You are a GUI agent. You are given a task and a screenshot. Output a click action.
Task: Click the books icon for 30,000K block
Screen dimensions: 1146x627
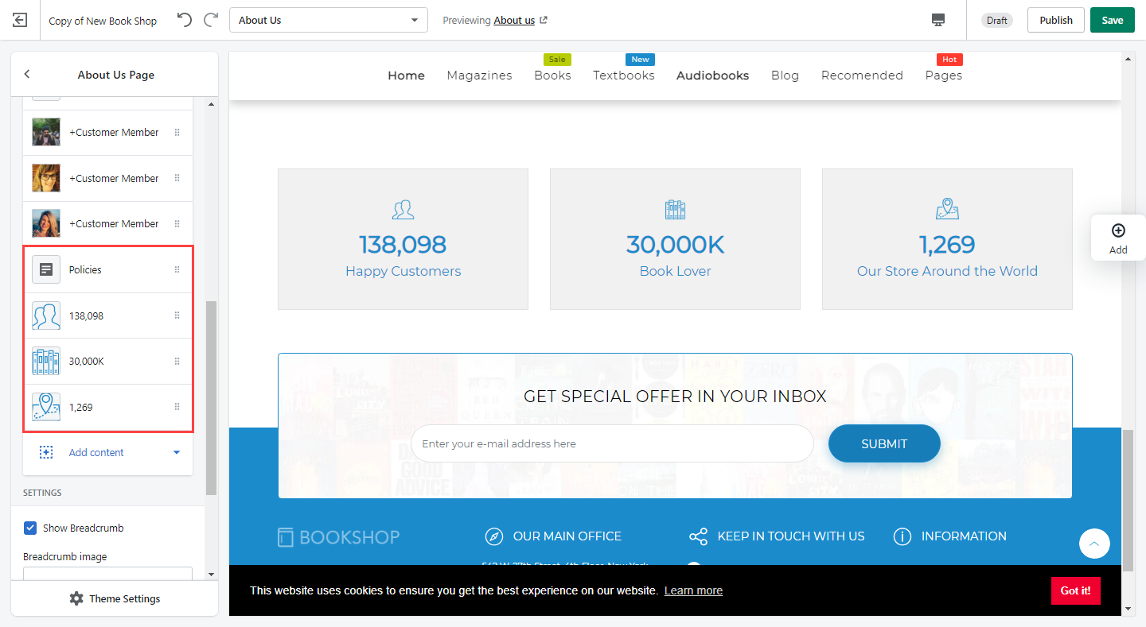[x=46, y=361]
